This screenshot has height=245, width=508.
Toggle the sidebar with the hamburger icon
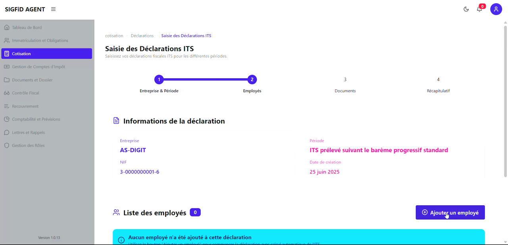point(53,9)
